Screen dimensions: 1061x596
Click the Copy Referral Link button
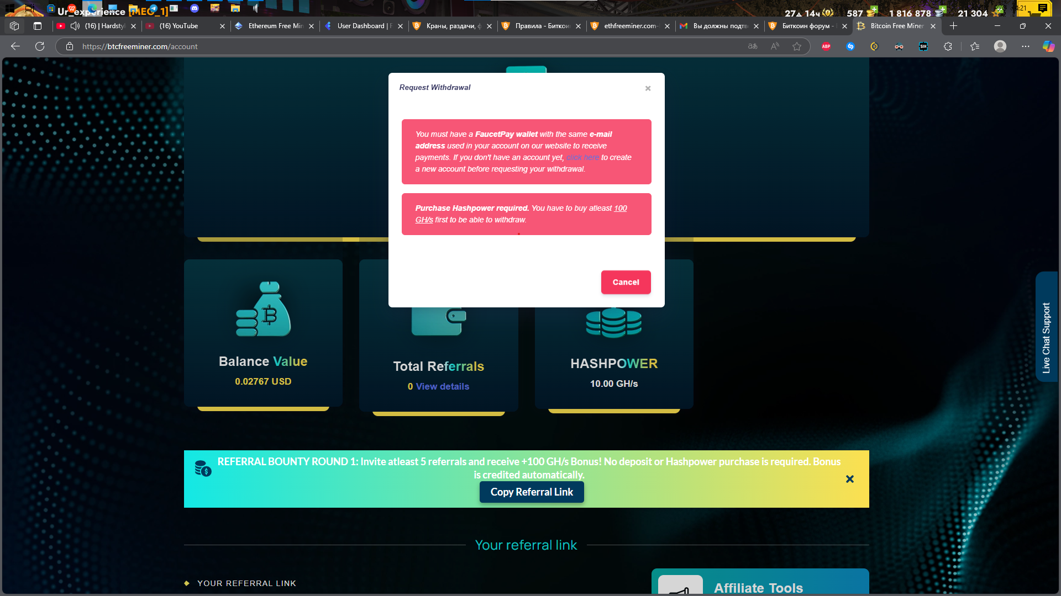pos(532,492)
